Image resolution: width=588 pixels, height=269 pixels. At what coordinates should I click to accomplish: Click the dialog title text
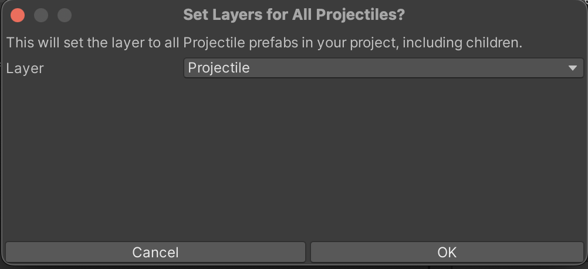[x=294, y=15]
